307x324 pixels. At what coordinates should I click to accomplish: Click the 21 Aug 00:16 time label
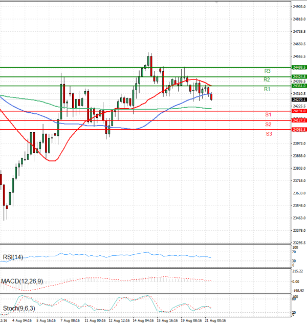click(215, 321)
